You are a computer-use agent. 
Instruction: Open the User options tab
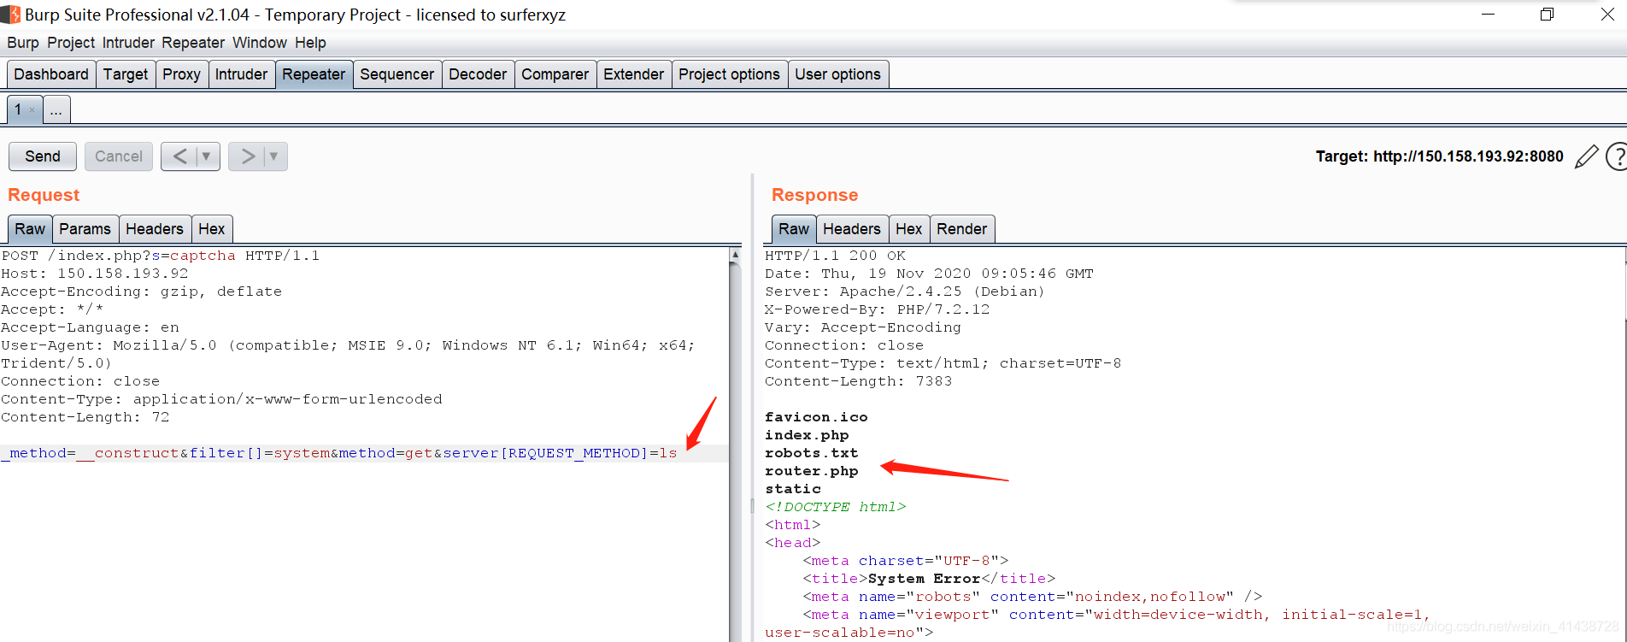coord(837,74)
